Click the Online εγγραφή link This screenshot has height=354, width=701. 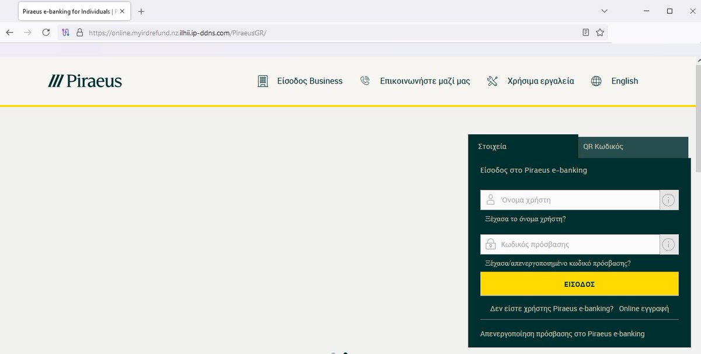click(x=644, y=308)
